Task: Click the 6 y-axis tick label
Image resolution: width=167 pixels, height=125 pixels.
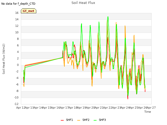Action: point(18,46)
